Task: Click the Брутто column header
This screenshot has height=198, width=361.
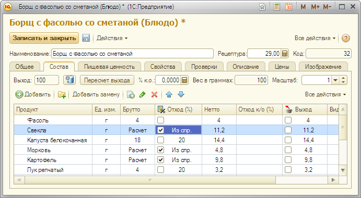Action: (x=137, y=109)
